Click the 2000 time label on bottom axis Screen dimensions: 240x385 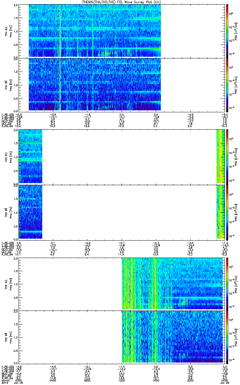[190, 380]
